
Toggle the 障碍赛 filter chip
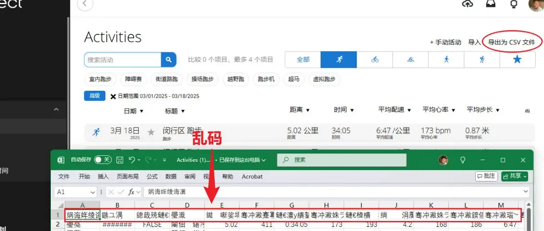(x=134, y=79)
